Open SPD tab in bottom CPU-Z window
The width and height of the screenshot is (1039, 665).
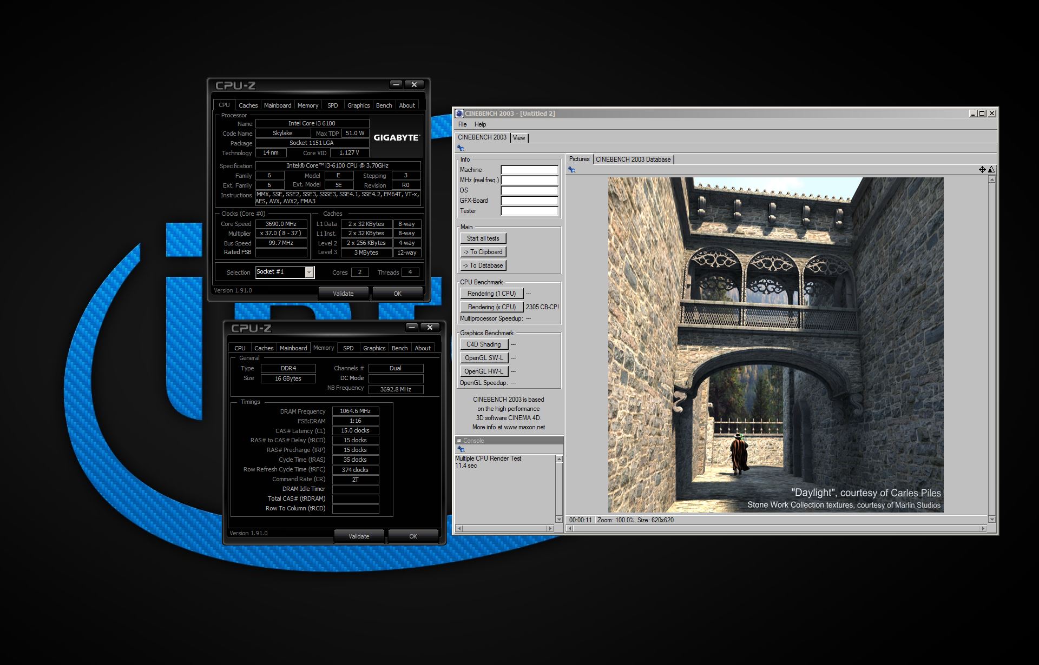pos(348,348)
